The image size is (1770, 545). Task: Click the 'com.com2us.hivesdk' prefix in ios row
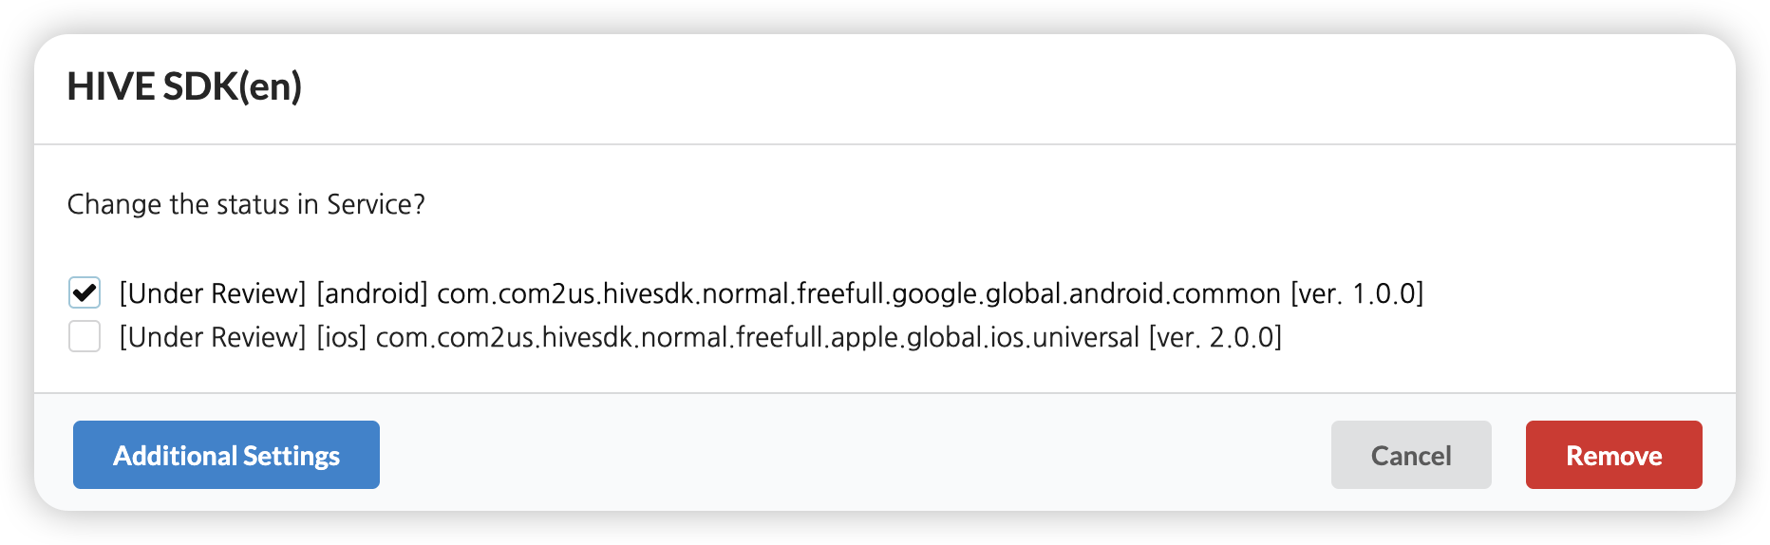pos(505,337)
